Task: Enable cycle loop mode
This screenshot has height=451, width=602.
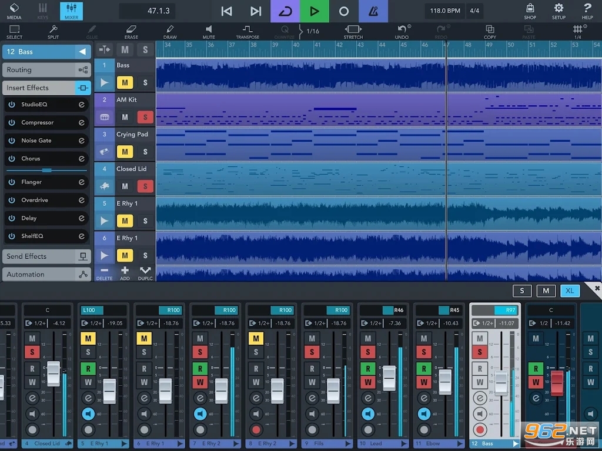Action: [285, 11]
